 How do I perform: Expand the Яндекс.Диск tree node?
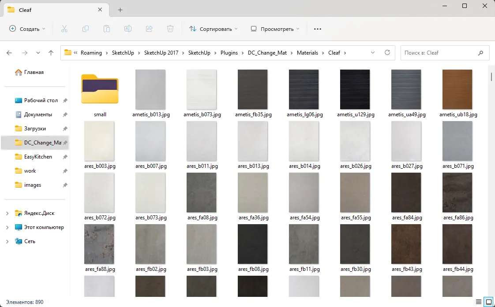pos(7,213)
